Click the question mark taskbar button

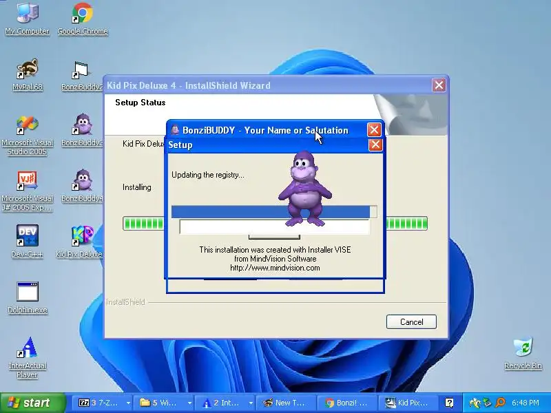pyautogui.click(x=449, y=403)
